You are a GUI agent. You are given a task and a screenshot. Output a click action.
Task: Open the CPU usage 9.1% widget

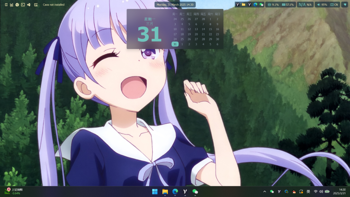point(273,5)
